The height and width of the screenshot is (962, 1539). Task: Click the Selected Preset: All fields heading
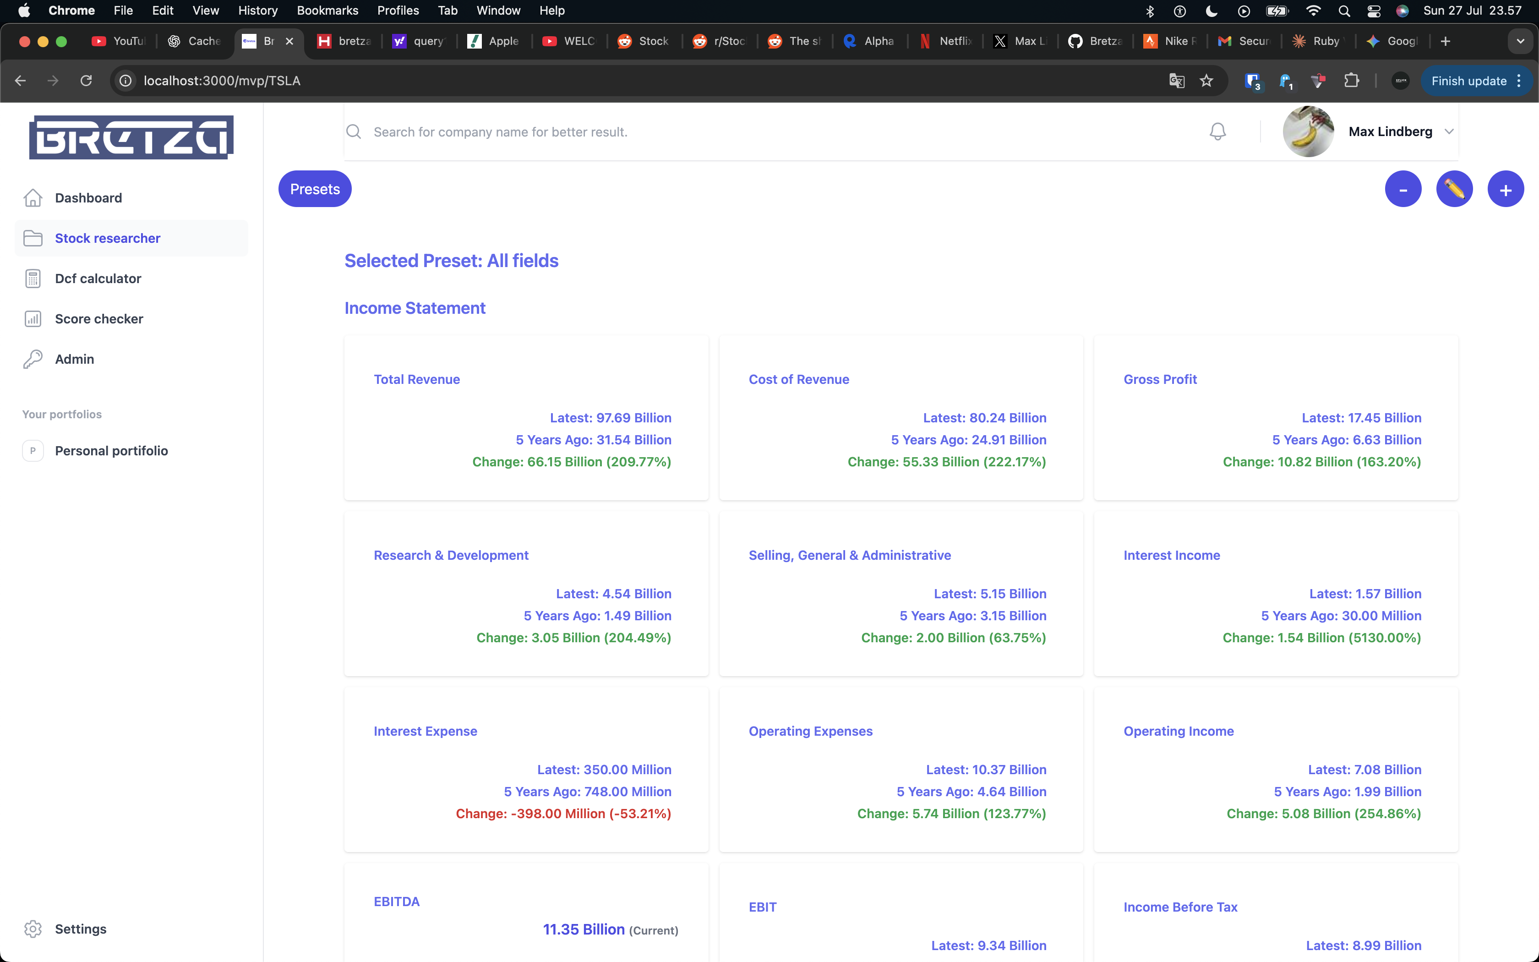pos(452,261)
